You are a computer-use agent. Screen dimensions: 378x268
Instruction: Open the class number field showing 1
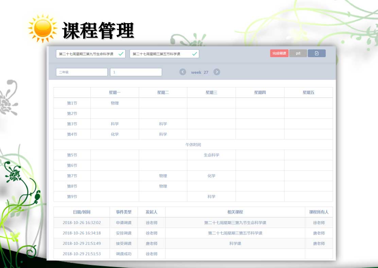[x=136, y=72]
